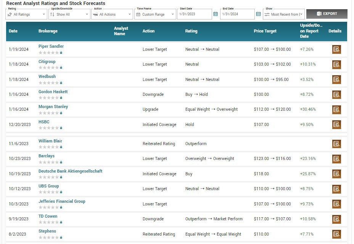This screenshot has height=244, width=354.
Task: Click the 12/20/2023 date cell
Action: click(19, 124)
